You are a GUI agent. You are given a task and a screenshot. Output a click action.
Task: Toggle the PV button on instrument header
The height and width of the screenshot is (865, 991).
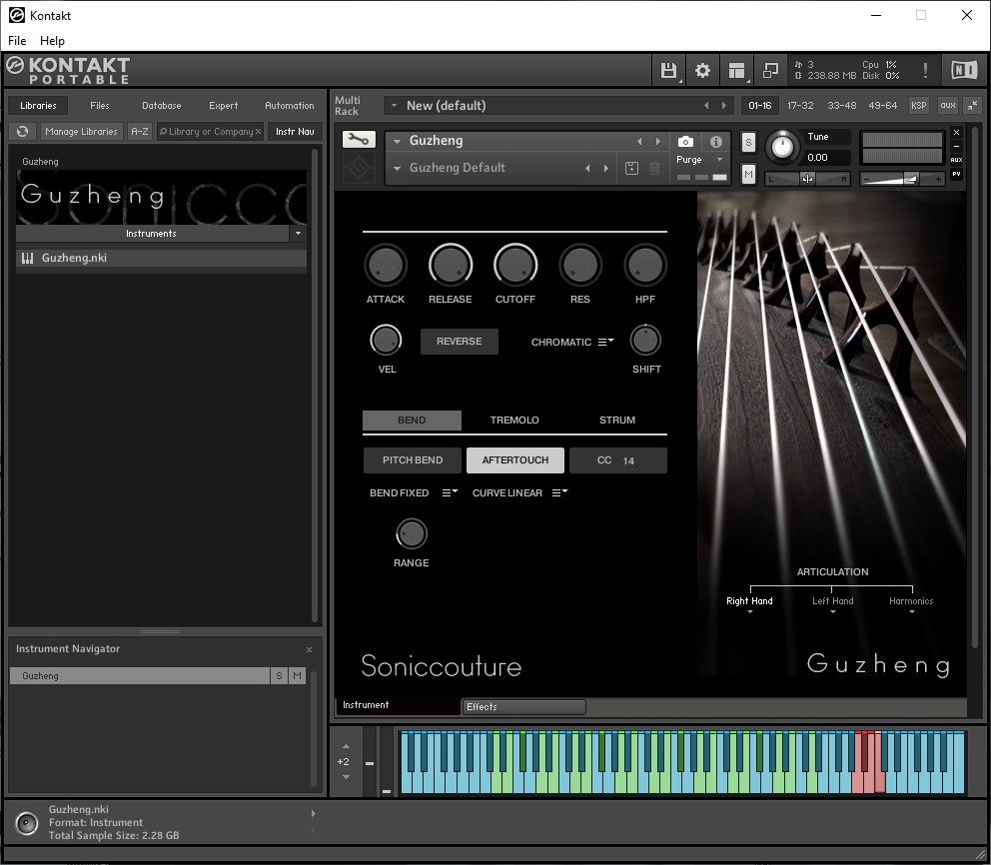click(x=956, y=174)
